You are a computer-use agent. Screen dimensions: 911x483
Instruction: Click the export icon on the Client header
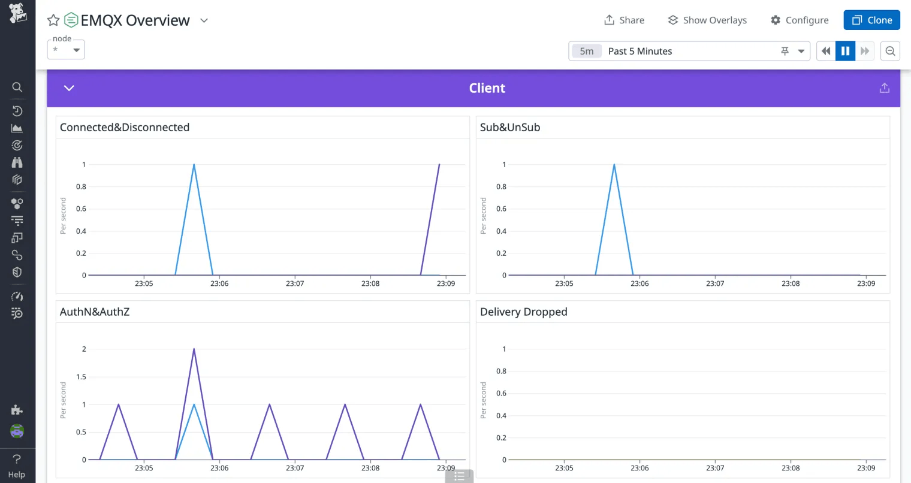pos(884,88)
